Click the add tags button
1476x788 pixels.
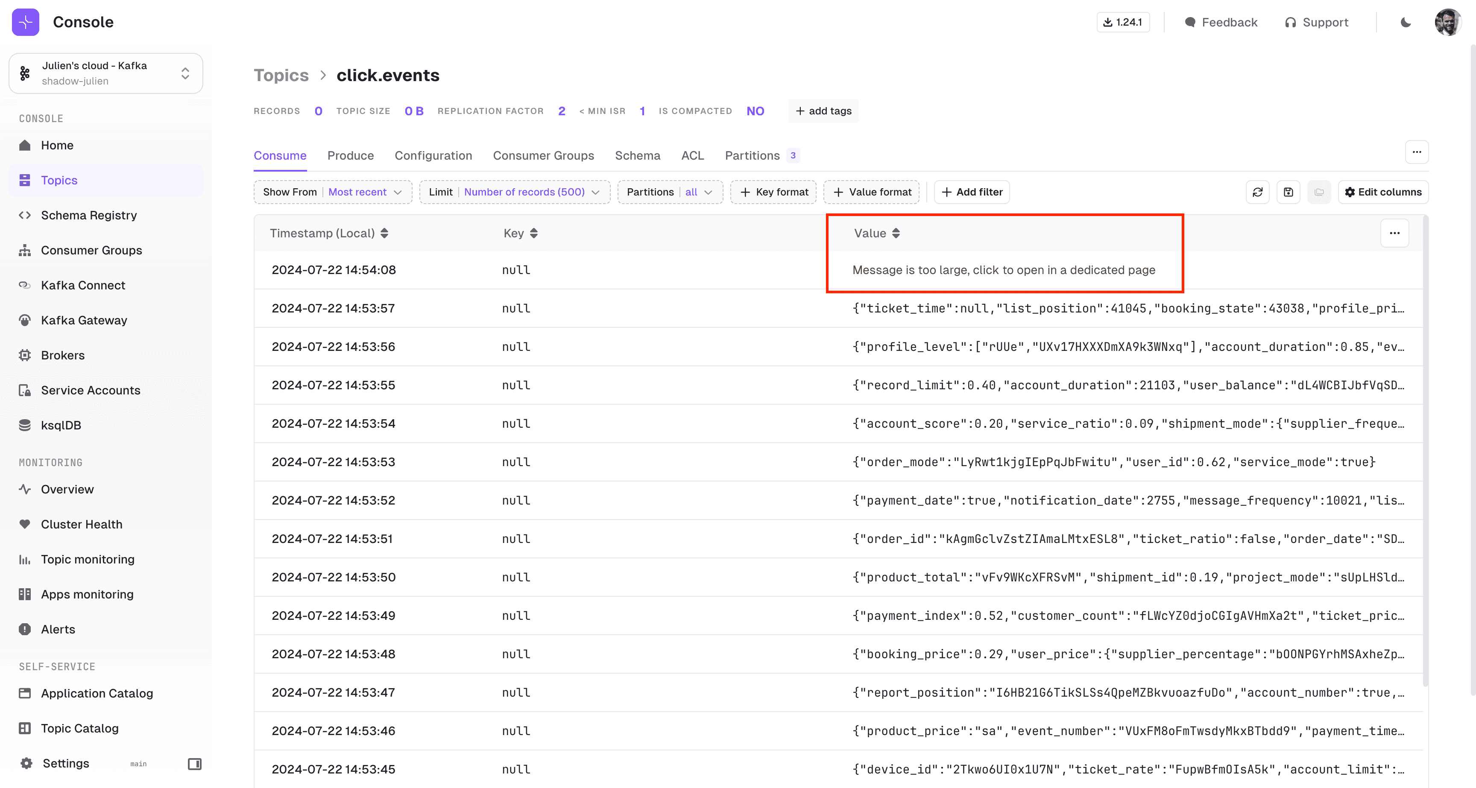tap(823, 111)
